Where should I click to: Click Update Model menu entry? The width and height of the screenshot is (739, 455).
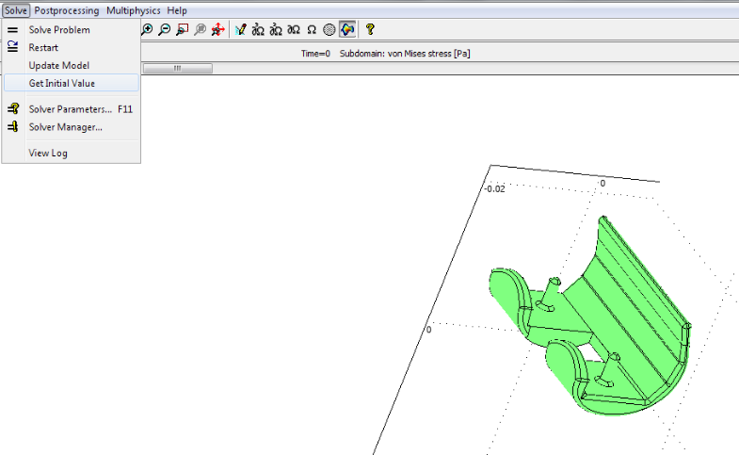click(72, 66)
